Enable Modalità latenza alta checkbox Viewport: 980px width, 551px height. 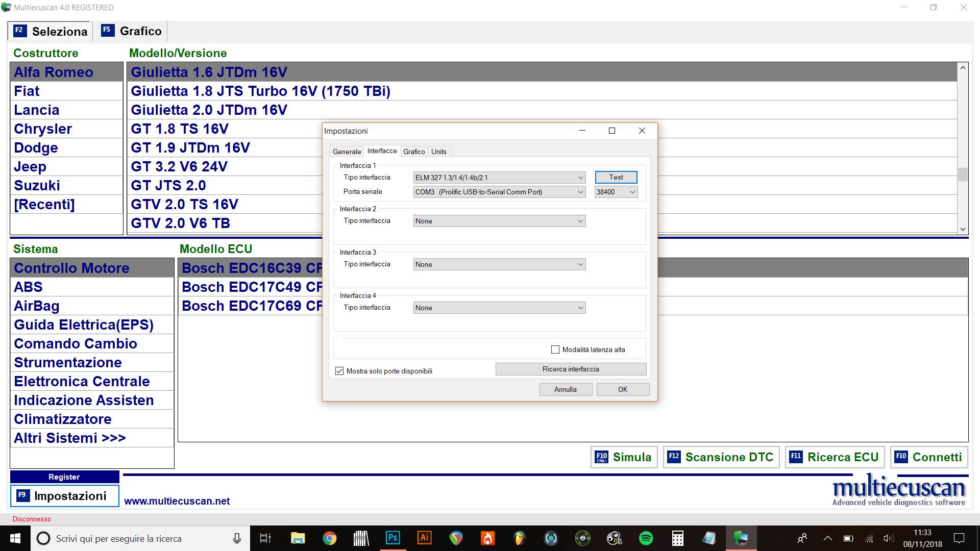point(555,349)
